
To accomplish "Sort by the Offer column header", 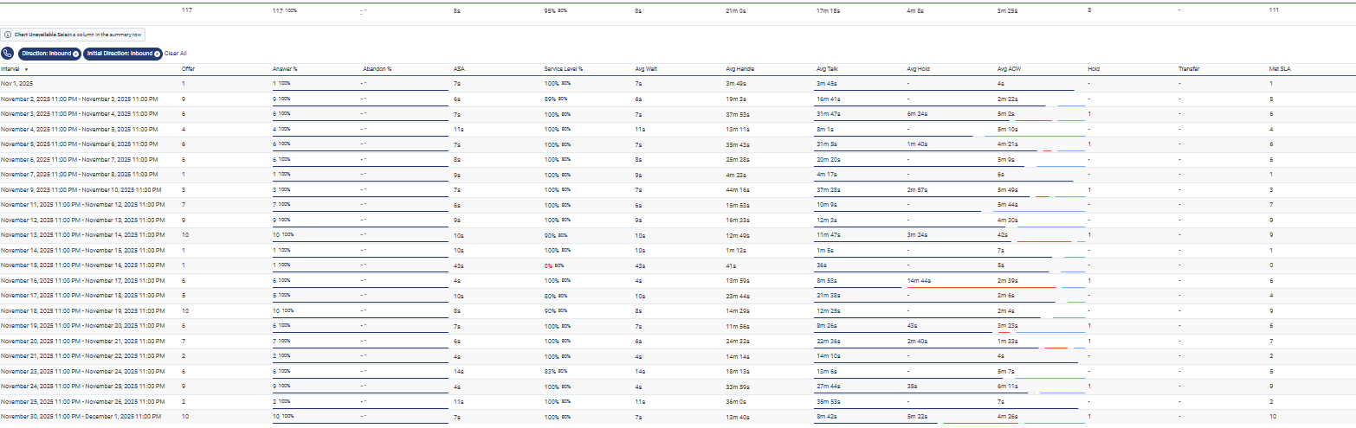I will tap(188, 68).
